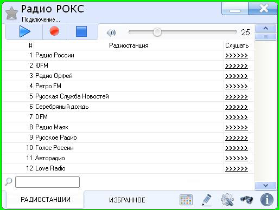Screen dimensions: 280x210
Task: Click the red record button
Action: [x=54, y=31]
